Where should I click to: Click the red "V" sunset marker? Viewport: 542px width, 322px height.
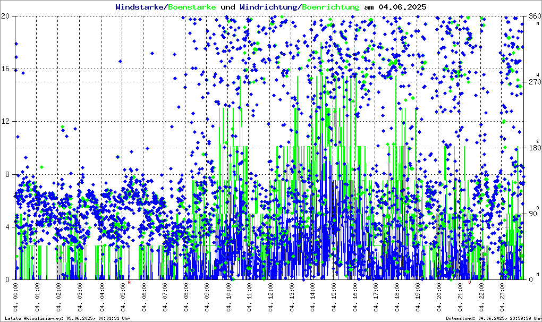point(469,282)
